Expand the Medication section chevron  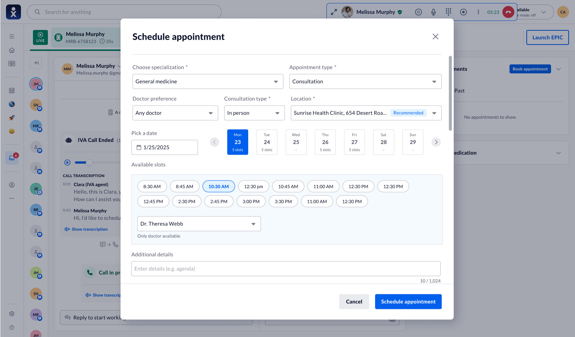click(x=559, y=153)
